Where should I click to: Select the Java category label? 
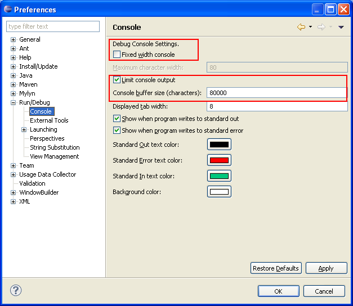click(26, 75)
